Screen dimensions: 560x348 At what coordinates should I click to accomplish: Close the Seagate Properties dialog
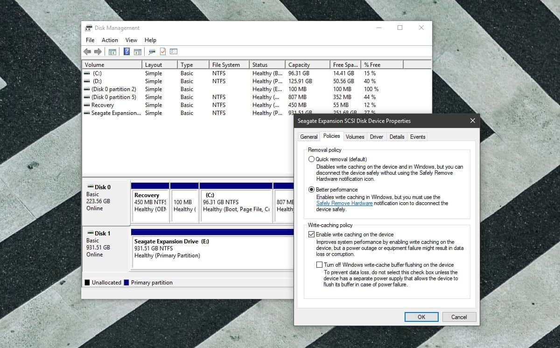coord(472,121)
